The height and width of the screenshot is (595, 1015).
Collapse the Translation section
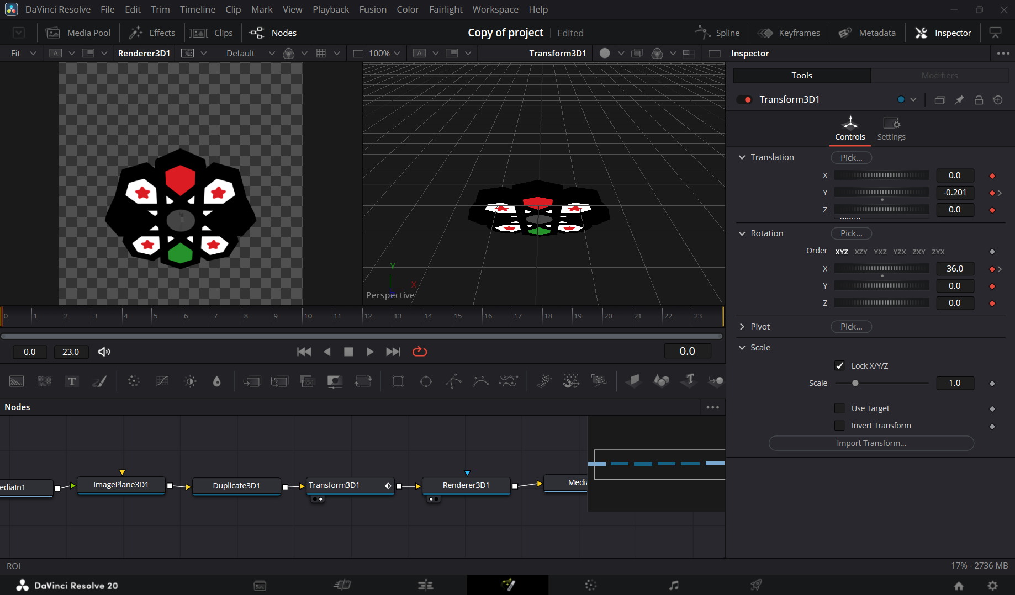[x=742, y=157]
